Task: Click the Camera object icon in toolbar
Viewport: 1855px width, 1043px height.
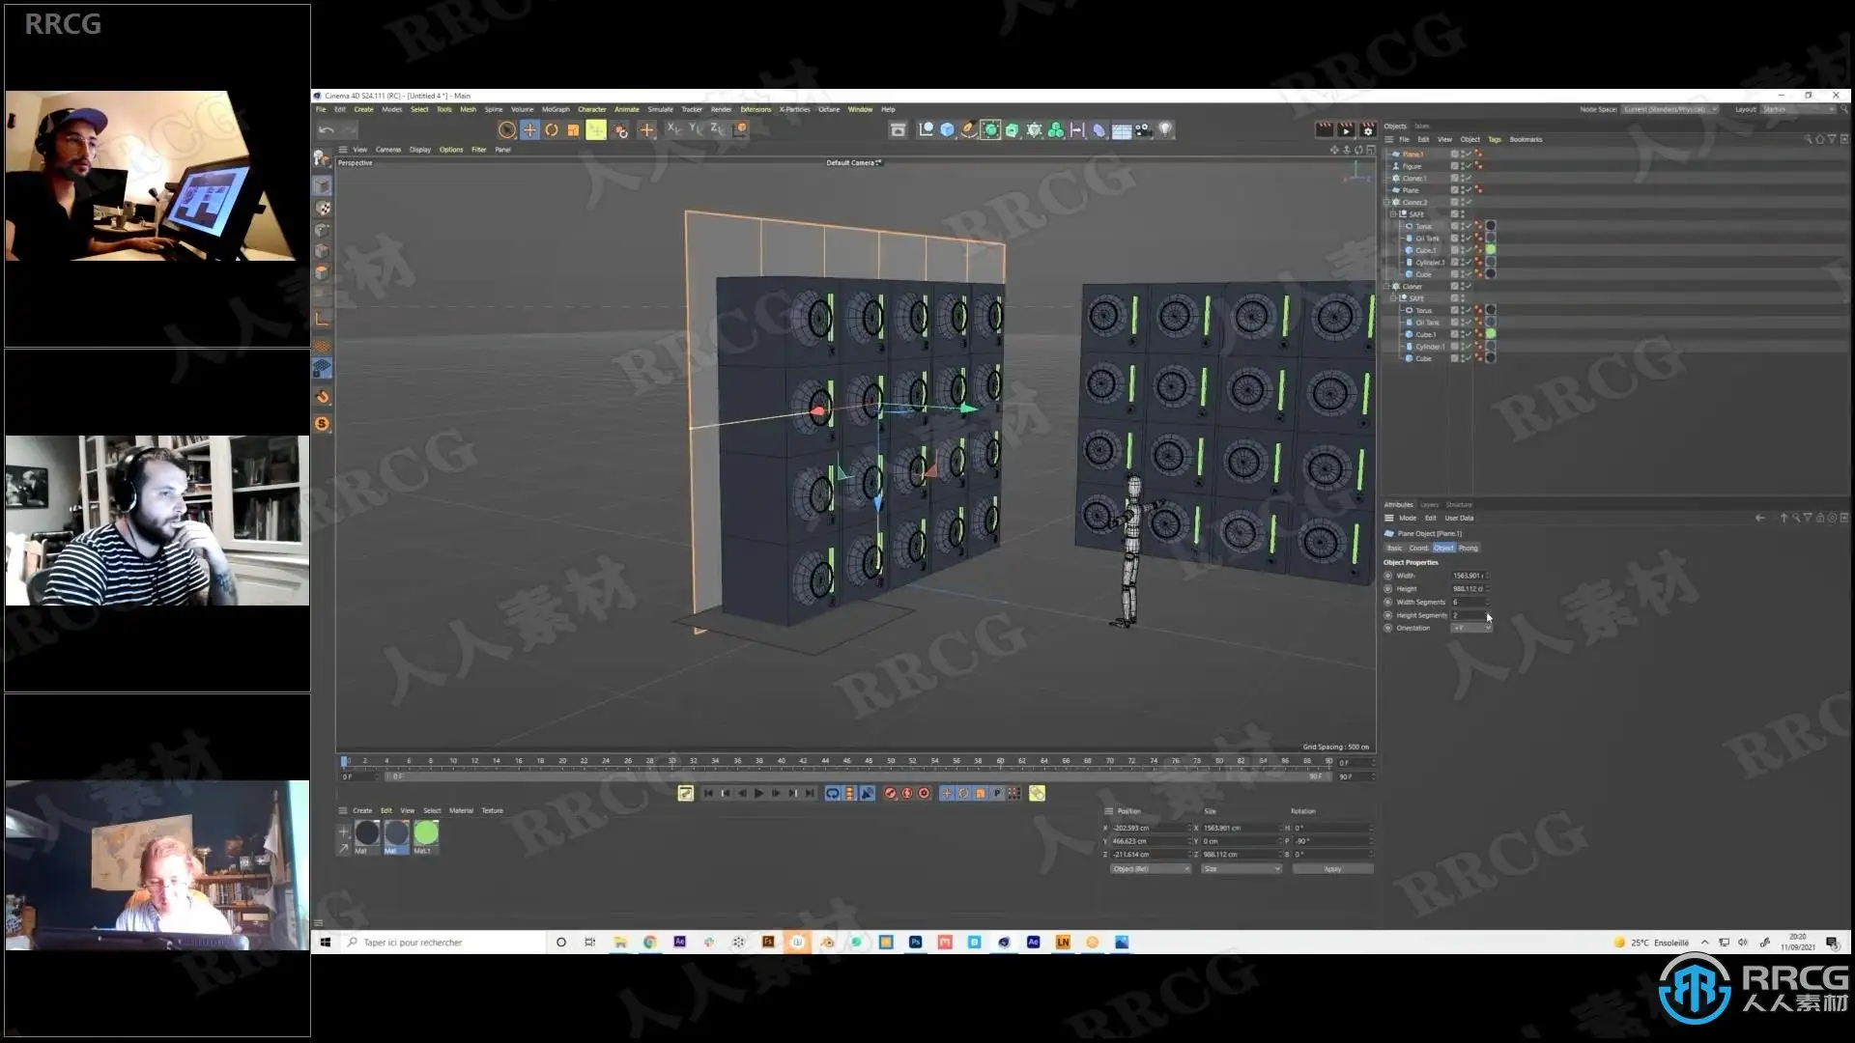Action: point(1143,129)
